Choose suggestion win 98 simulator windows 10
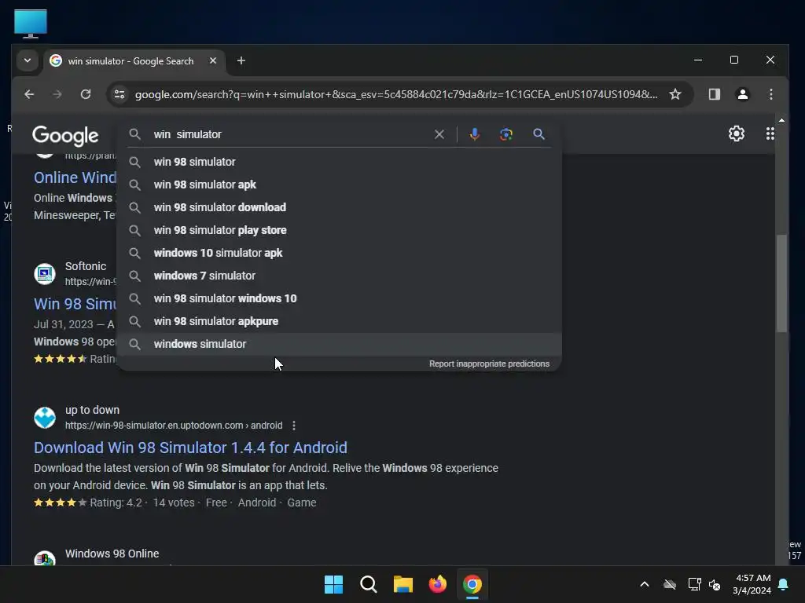Viewport: 805px width, 603px height. click(340, 298)
